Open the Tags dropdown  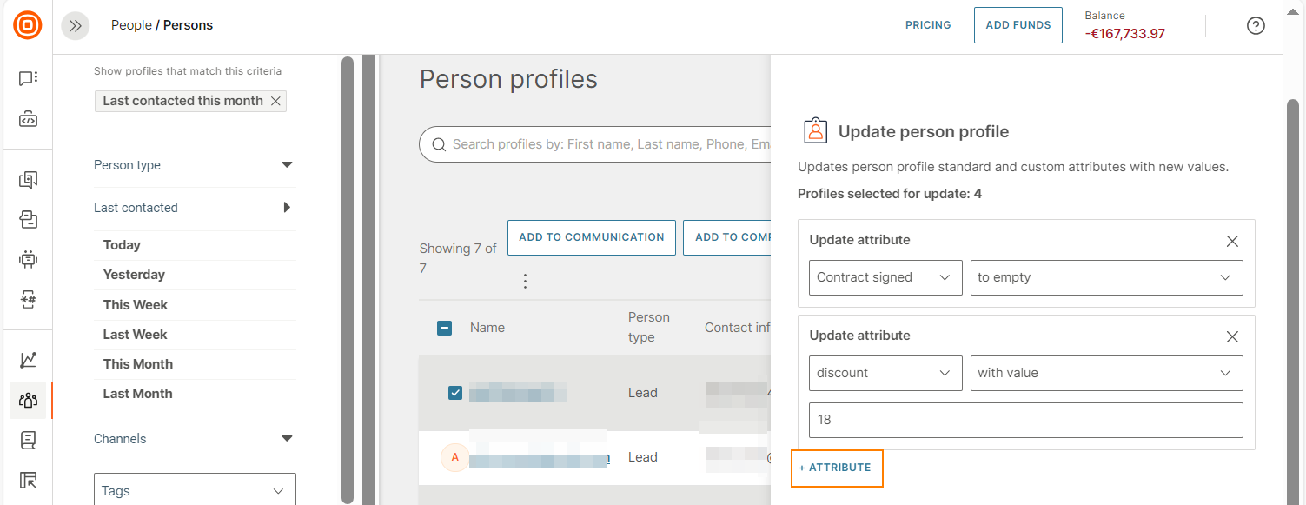point(194,491)
